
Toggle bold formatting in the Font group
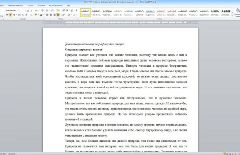[7, 15]
